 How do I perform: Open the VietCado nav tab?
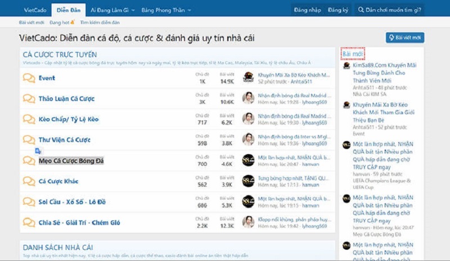click(x=35, y=10)
